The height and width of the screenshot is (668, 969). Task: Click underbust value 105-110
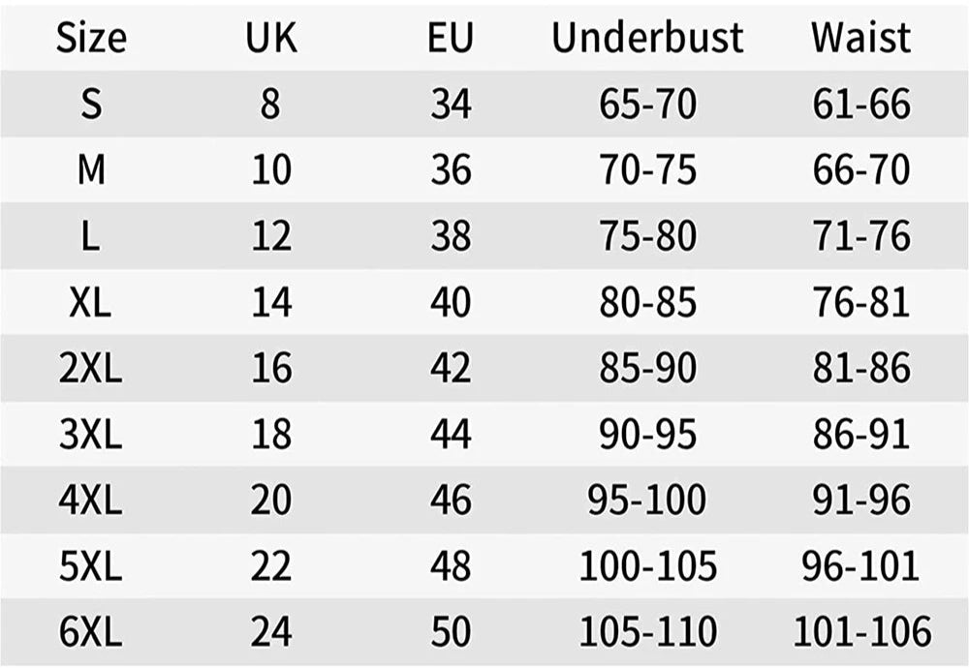point(647,631)
